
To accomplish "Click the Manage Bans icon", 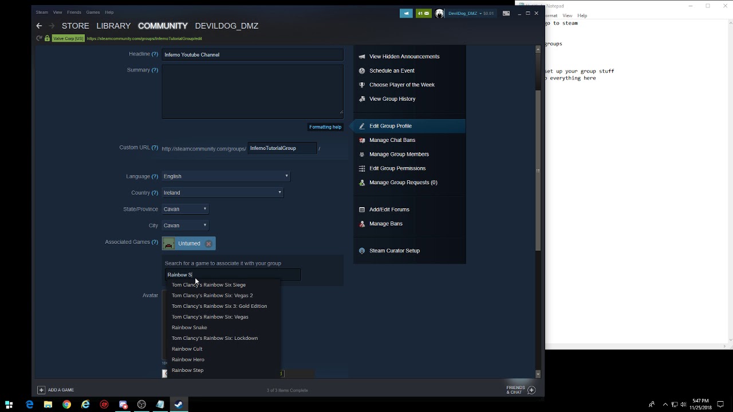I will click(x=361, y=224).
